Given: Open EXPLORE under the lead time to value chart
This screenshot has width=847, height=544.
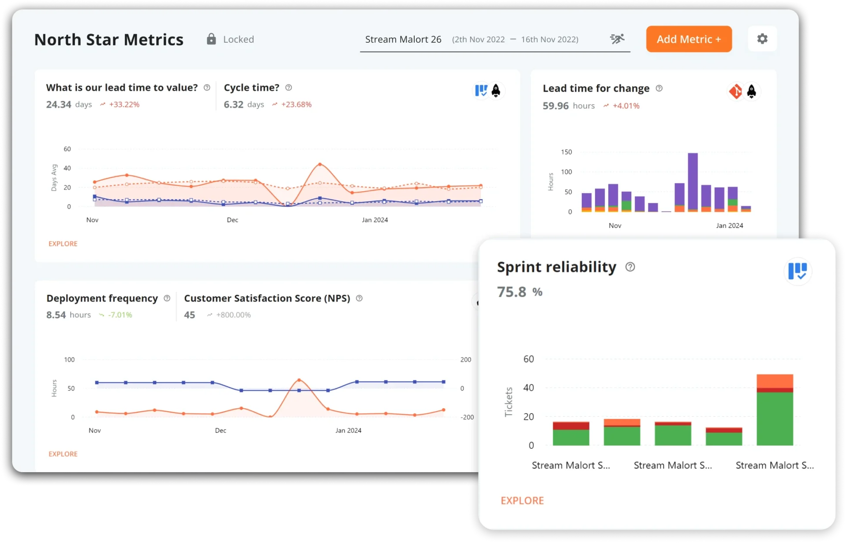Looking at the screenshot, I should (63, 243).
